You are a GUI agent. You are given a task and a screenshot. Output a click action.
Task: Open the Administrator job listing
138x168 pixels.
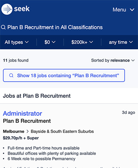point(22,113)
